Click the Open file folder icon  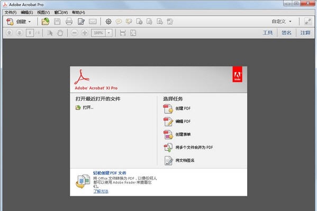pyautogui.click(x=46, y=21)
